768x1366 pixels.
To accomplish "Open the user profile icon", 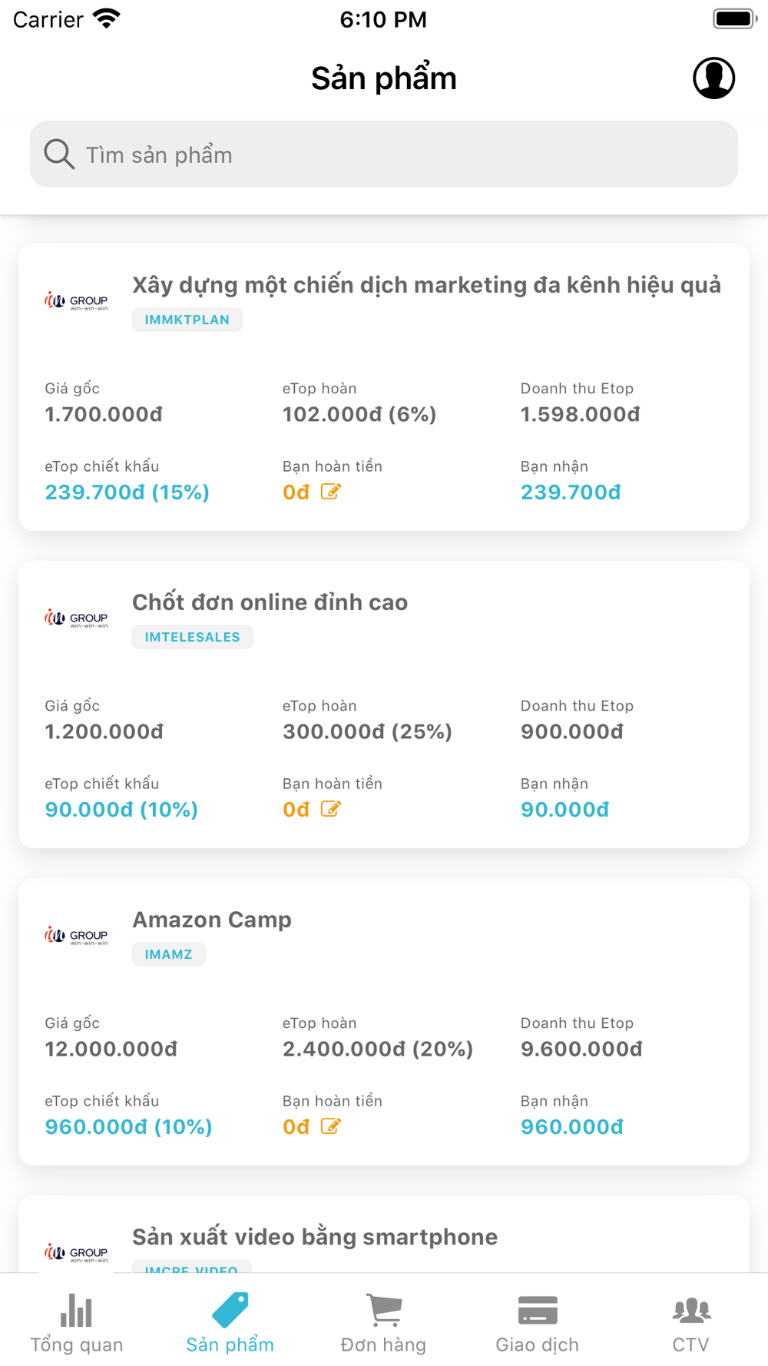I will (713, 78).
